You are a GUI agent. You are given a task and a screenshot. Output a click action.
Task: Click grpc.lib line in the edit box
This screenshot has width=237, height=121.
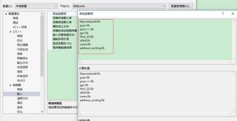85,25
